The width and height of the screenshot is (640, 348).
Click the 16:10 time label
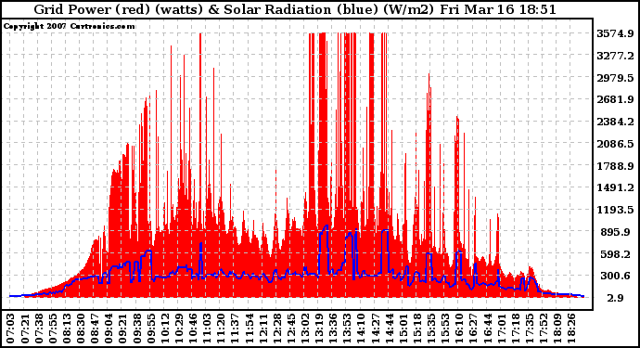[459, 329]
